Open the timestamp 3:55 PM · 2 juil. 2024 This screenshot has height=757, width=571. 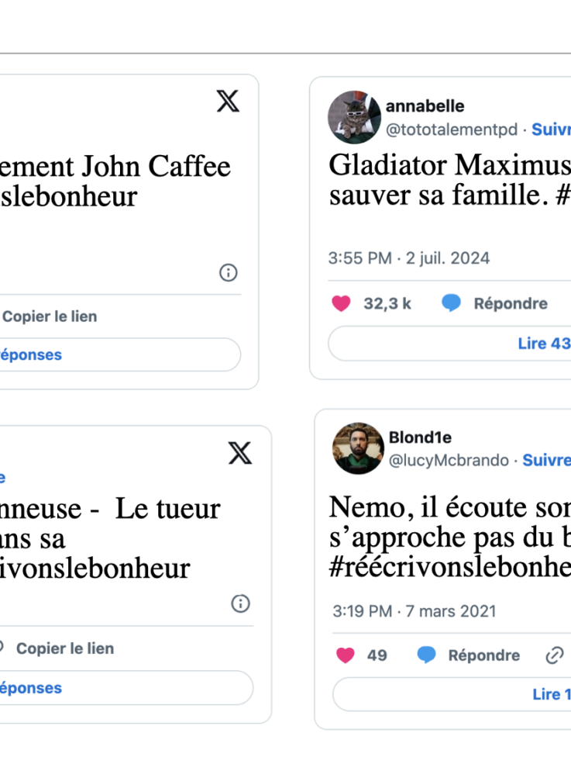coord(409,258)
